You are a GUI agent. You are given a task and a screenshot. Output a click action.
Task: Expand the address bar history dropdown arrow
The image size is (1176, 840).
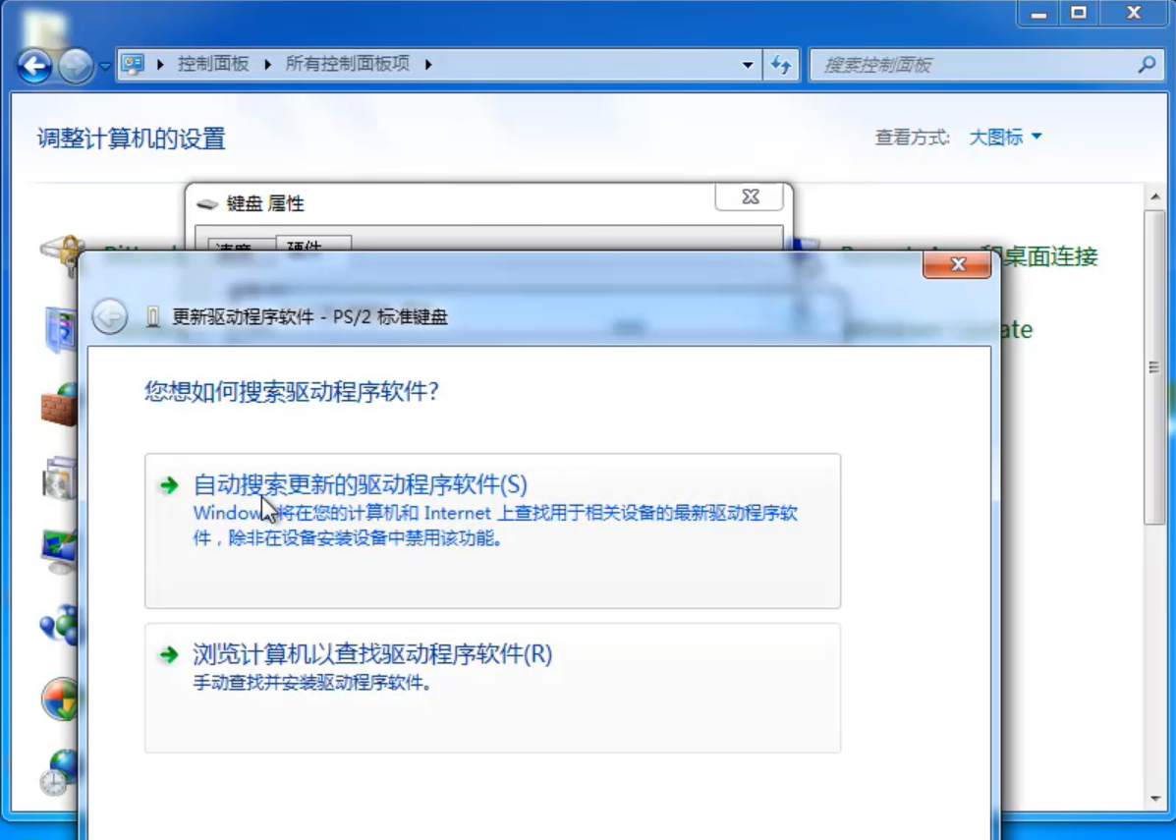[748, 65]
